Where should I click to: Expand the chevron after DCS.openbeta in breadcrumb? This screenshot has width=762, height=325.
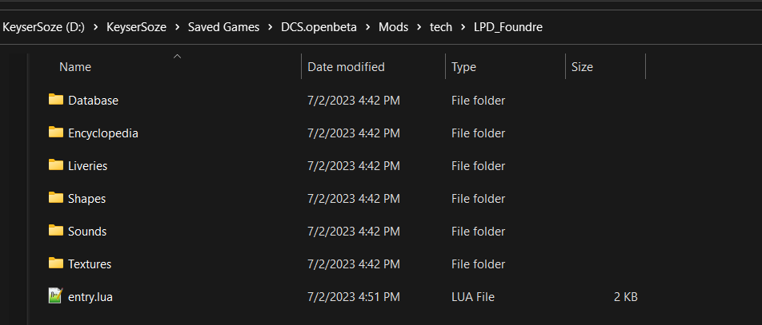tap(368, 27)
